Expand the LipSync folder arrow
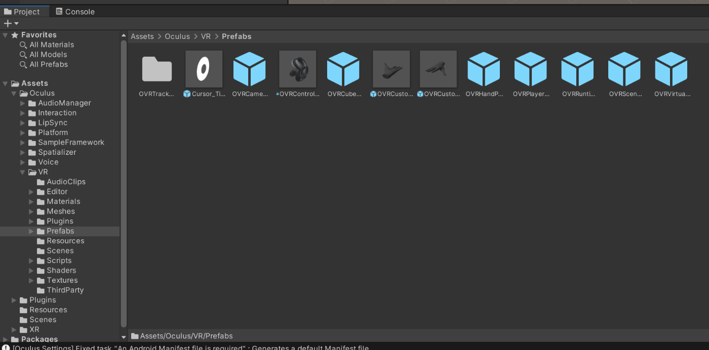 [22, 123]
